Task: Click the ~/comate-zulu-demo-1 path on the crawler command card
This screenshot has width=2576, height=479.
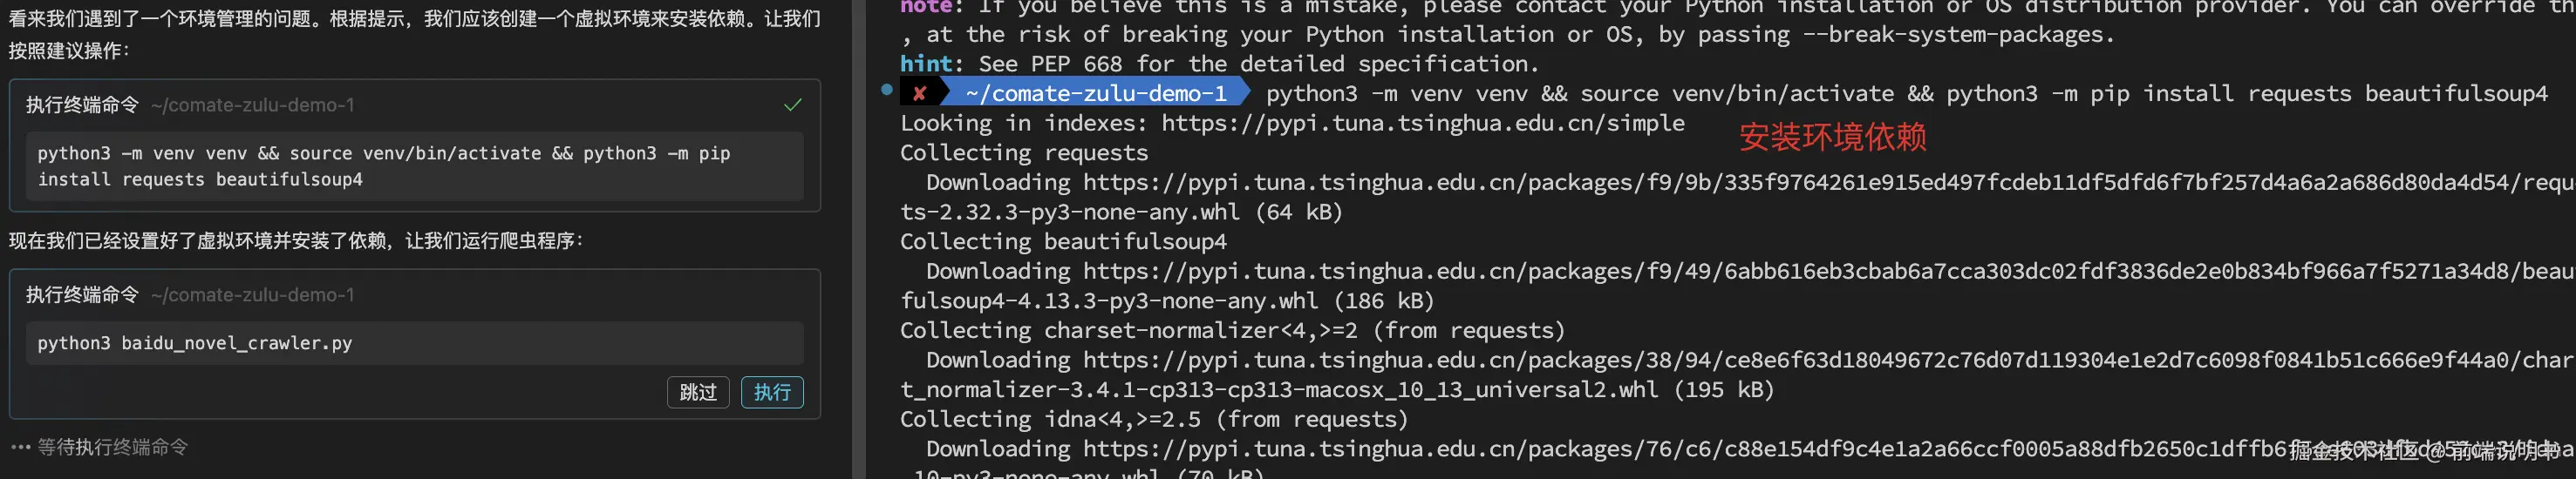Action: pos(252,294)
